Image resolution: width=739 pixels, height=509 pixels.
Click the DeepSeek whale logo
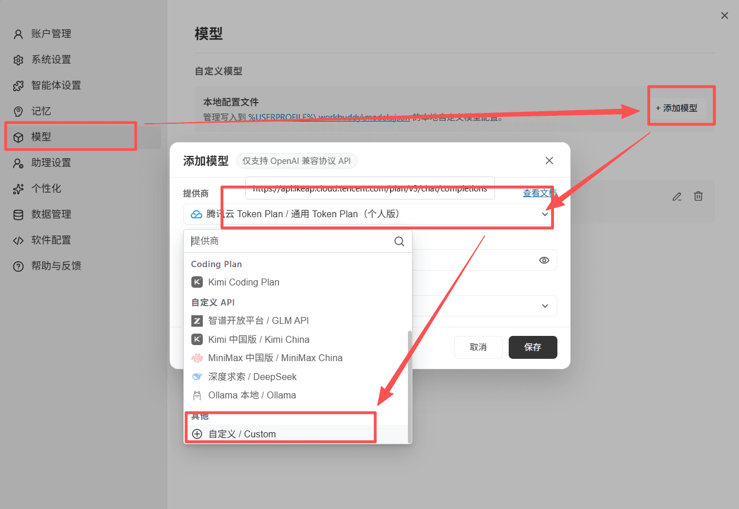197,377
